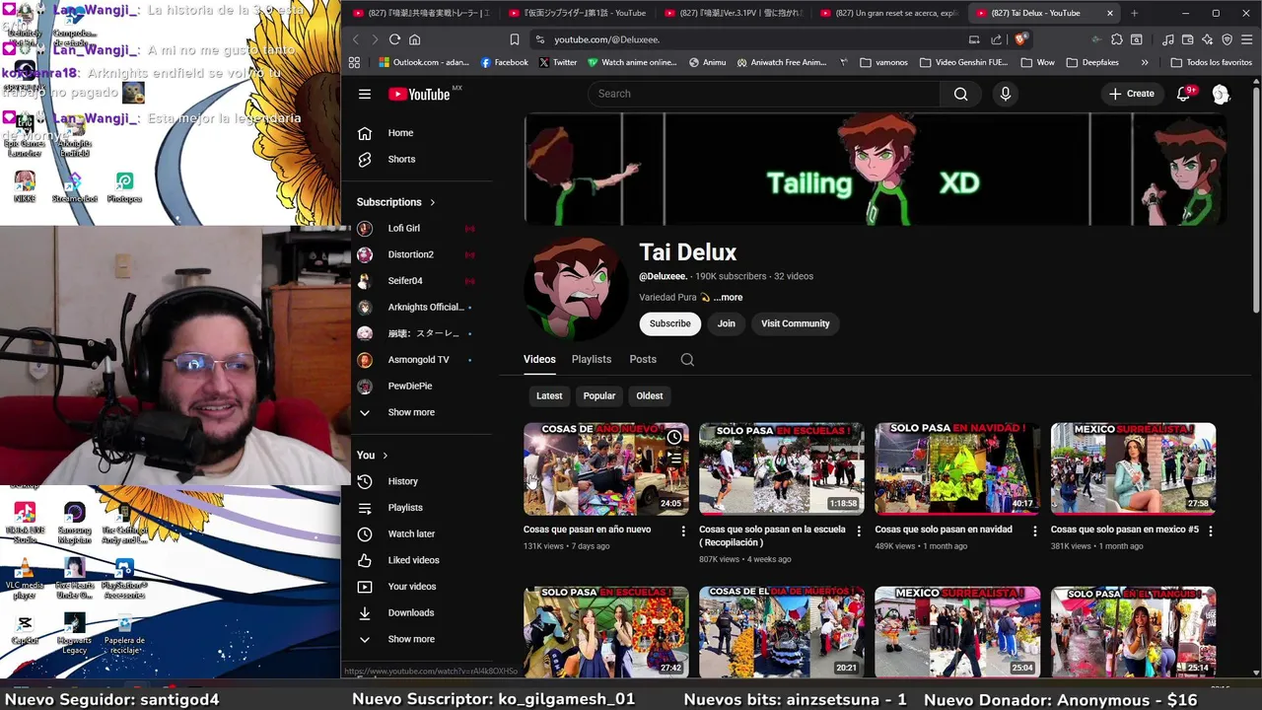Screen dimensions: 1262x710
Task: Open the browser apps grid icon in bookmarks bar
Action: tap(354, 62)
